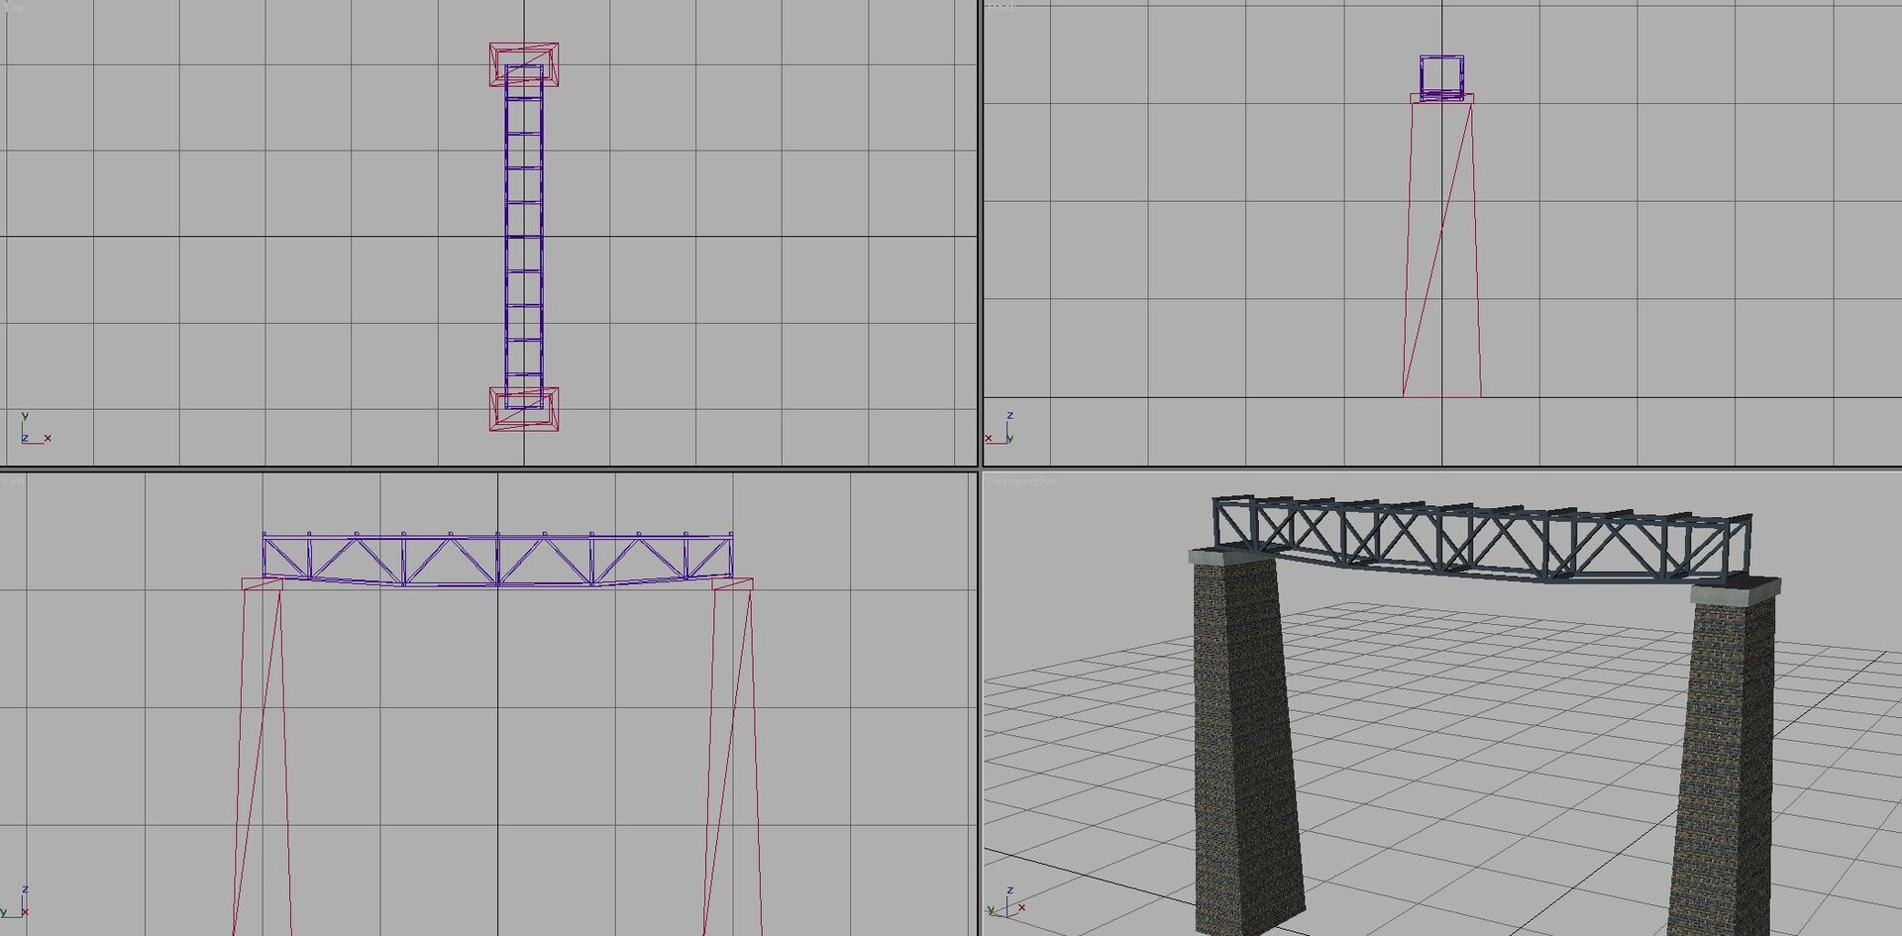Click the Perspective viewport label

(x=1021, y=481)
